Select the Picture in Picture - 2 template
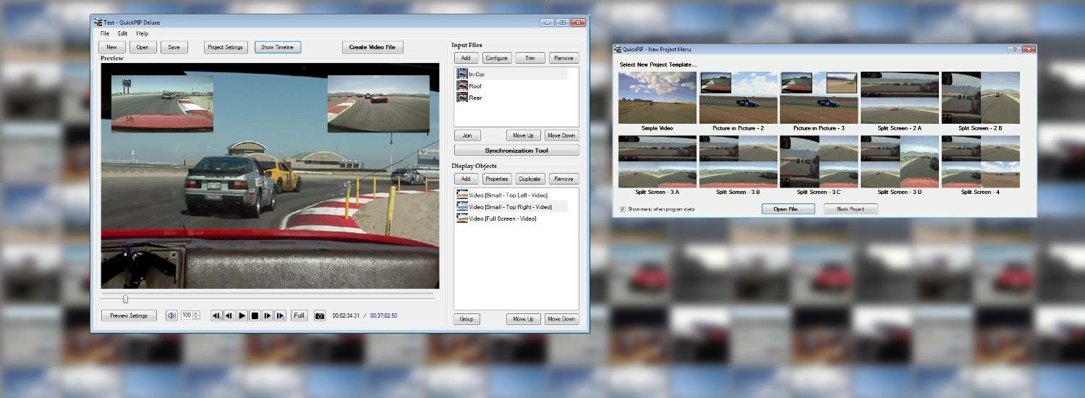 pos(739,98)
